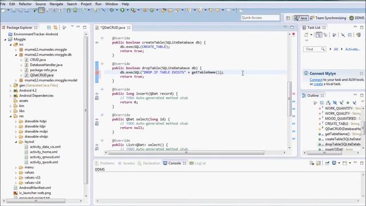This screenshot has height=206, width=366.
Task: Click the Find field in Task List
Action: [315, 49]
